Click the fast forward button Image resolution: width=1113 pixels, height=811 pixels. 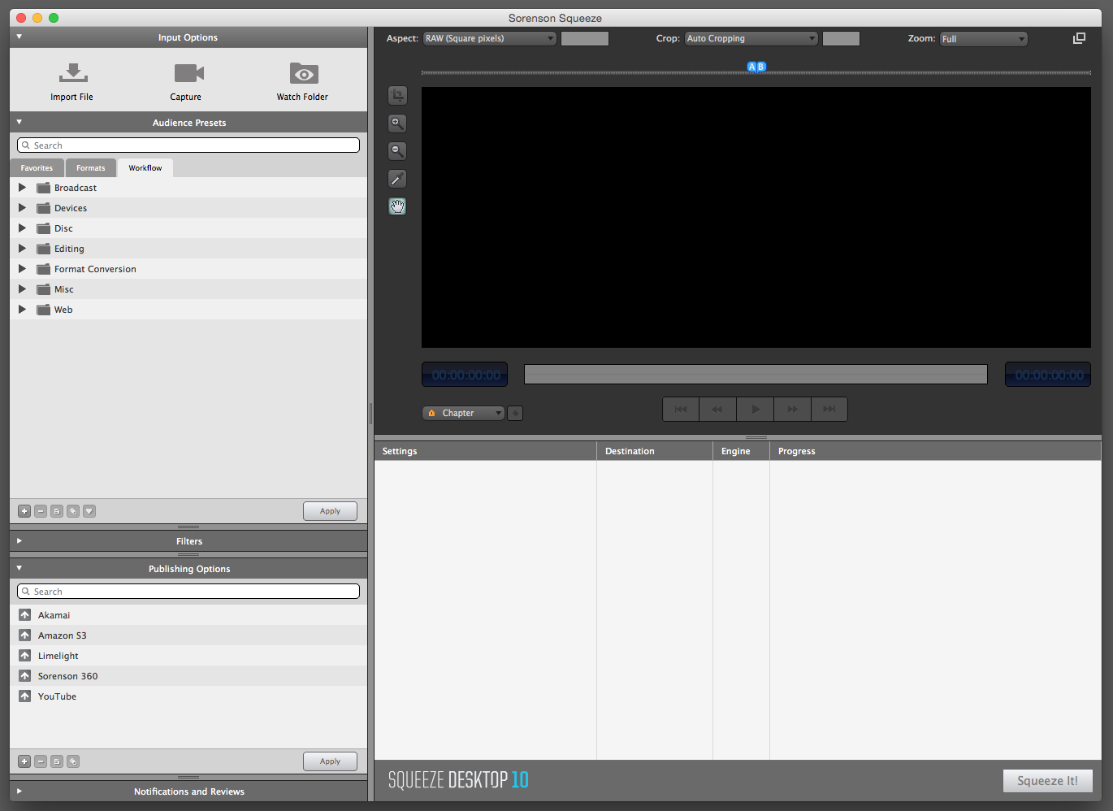(x=792, y=410)
